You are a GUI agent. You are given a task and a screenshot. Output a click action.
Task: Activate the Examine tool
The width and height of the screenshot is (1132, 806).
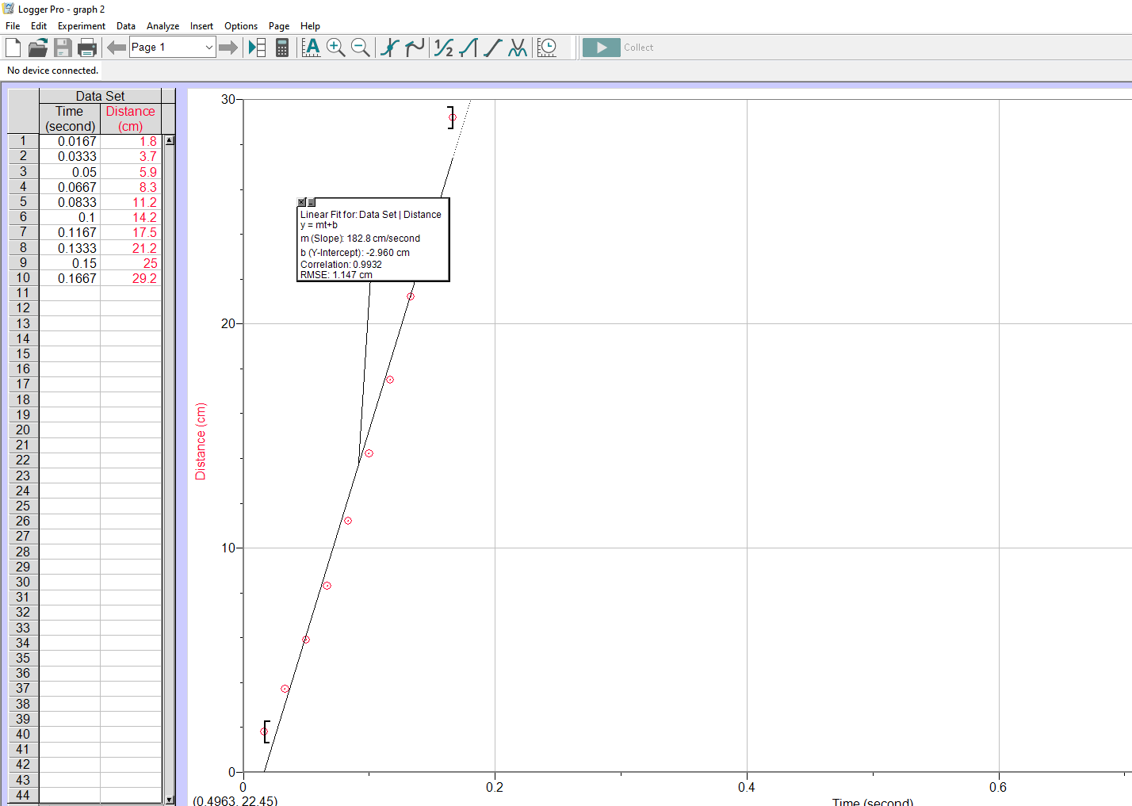click(x=389, y=48)
